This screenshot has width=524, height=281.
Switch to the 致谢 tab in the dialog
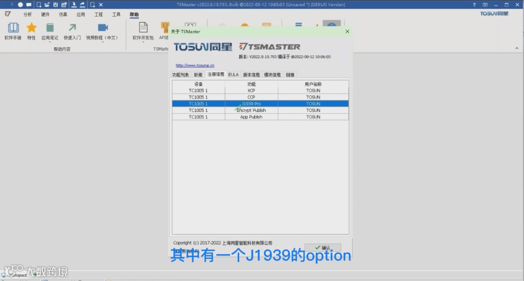198,74
